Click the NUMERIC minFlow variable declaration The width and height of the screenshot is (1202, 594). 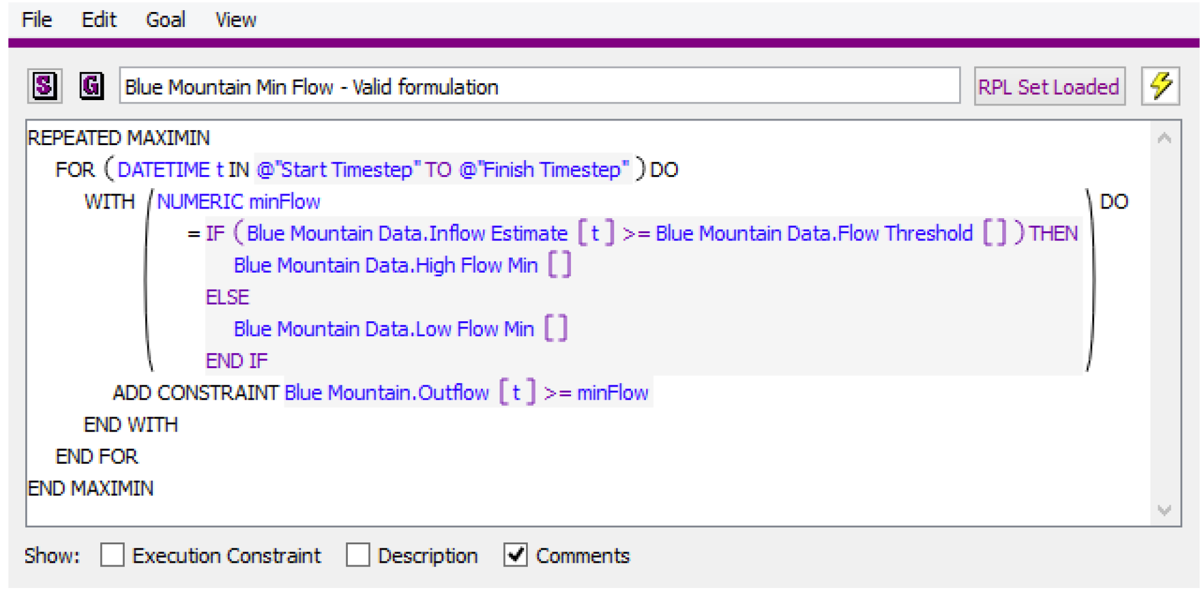(x=239, y=202)
